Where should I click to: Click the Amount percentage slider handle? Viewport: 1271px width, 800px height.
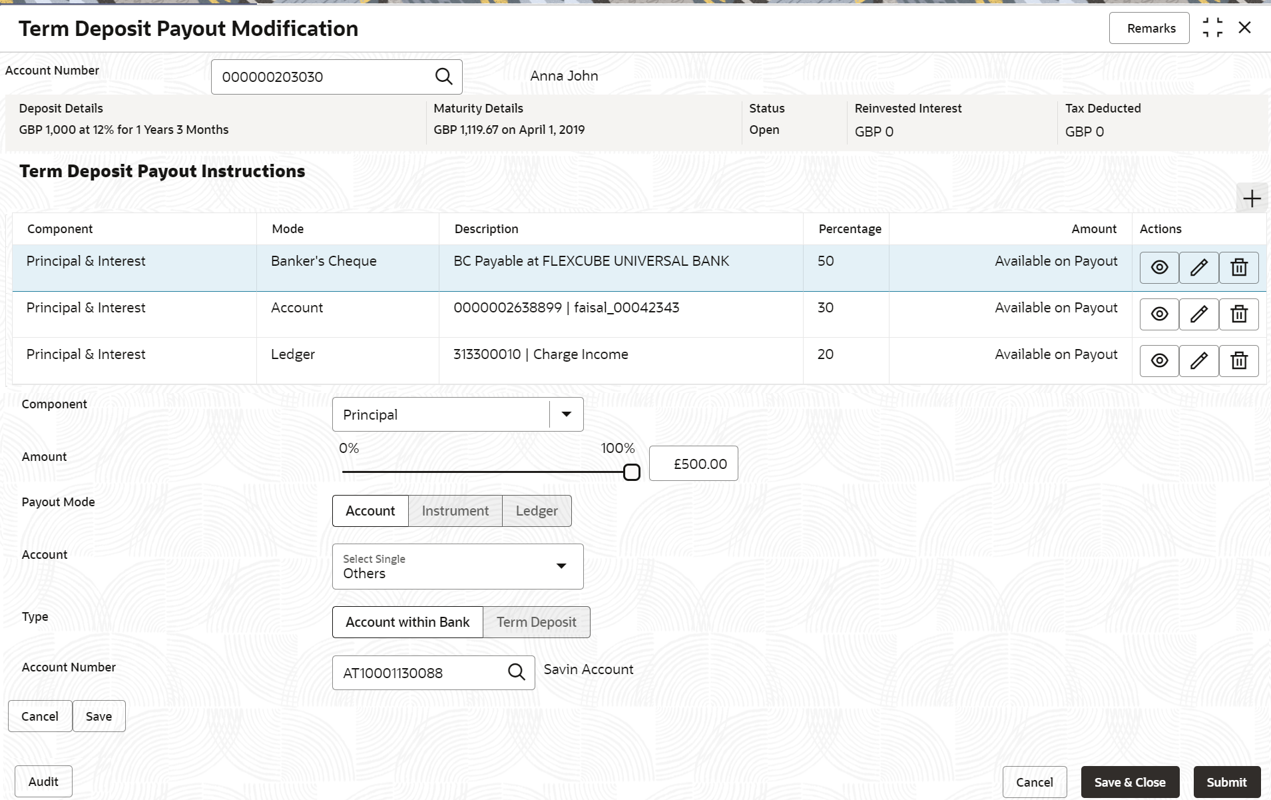632,472
